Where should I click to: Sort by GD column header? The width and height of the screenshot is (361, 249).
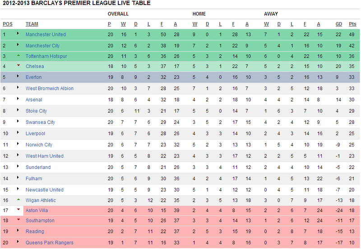coord(339,24)
